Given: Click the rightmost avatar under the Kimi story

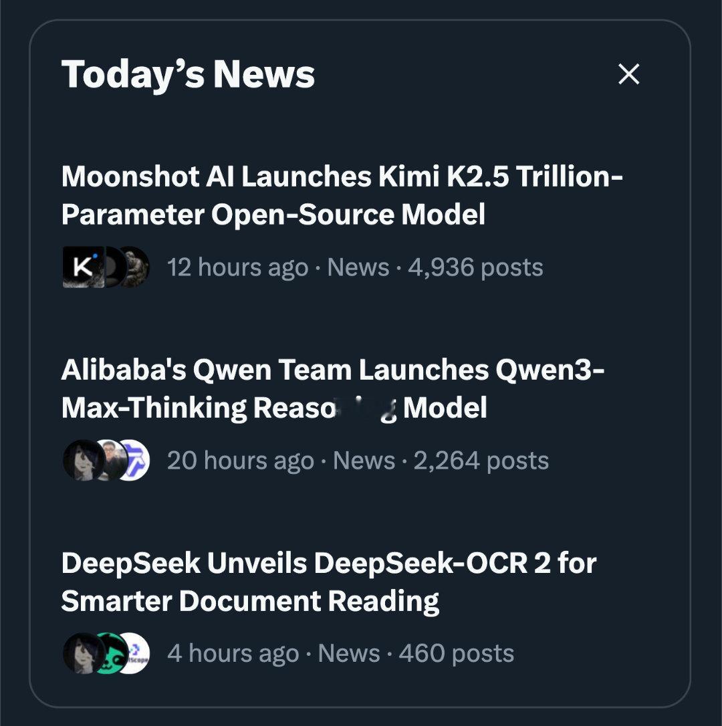Looking at the screenshot, I should 135,267.
